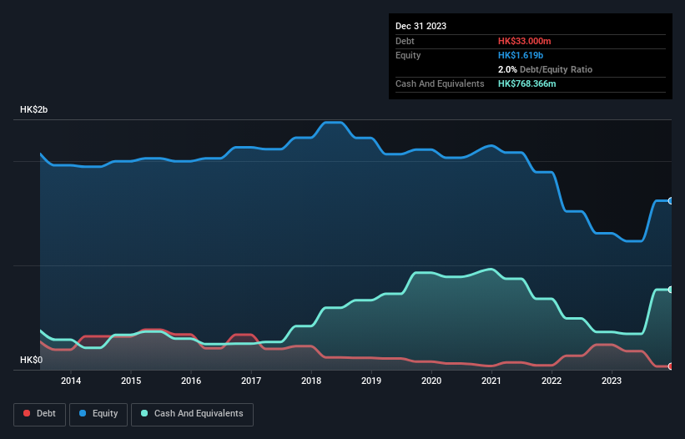
Task: Click the tooltip date Dec 31 2023
Action: pyautogui.click(x=421, y=26)
